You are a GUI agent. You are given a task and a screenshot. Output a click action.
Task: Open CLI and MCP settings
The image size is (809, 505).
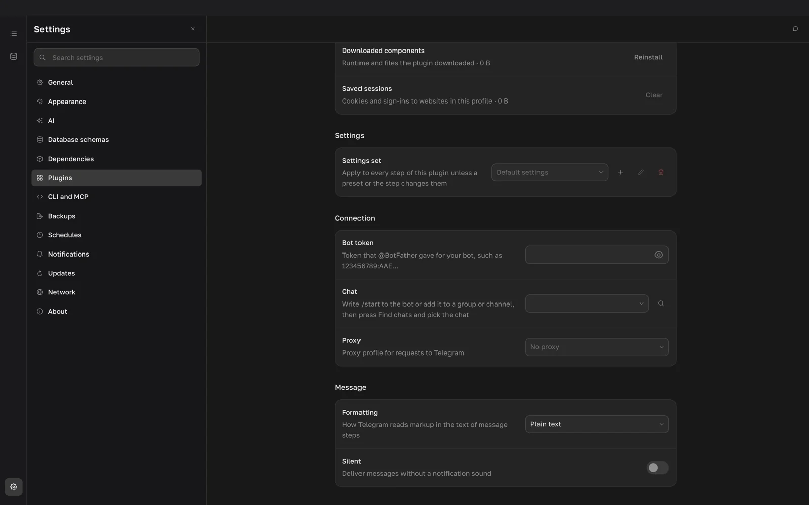click(x=117, y=197)
